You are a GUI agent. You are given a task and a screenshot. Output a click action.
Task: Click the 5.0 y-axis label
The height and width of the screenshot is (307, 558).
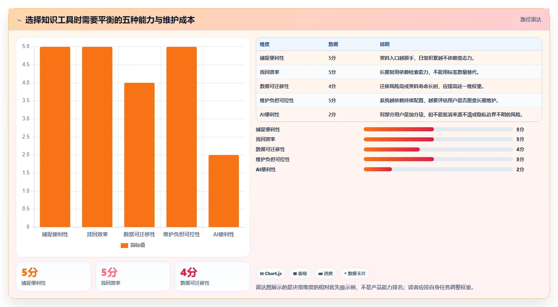coord(26,46)
